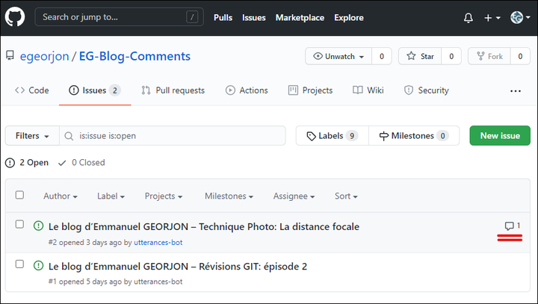Open the La distance focale issue

204,226
